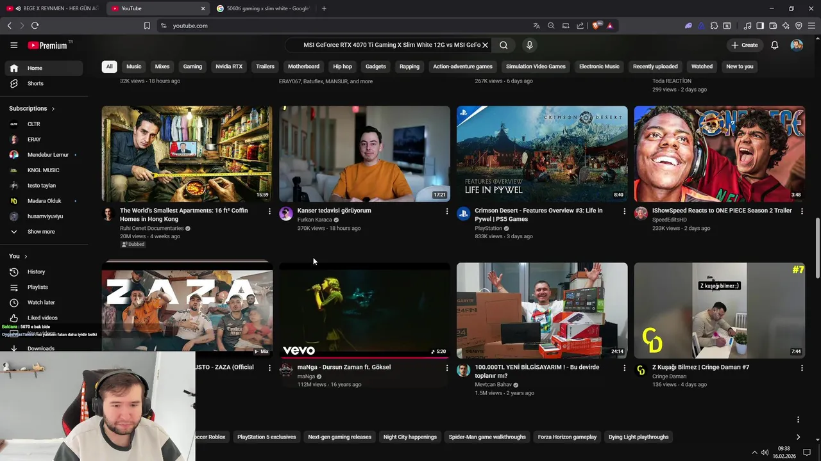
Task: Select the Nvidia RTX filter chip
Action: (x=229, y=67)
